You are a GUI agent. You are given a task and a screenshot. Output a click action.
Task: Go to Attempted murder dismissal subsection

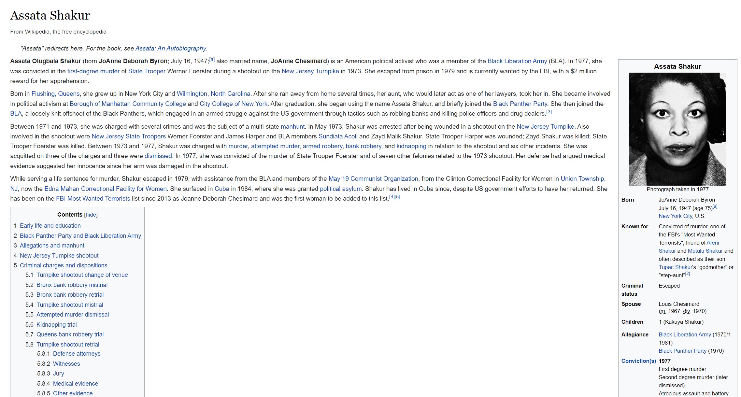pyautogui.click(x=73, y=315)
